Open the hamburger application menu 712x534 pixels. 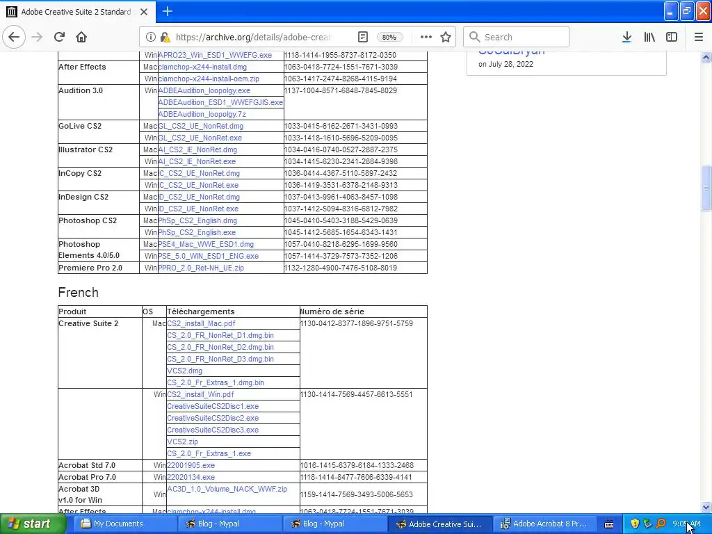(x=698, y=37)
